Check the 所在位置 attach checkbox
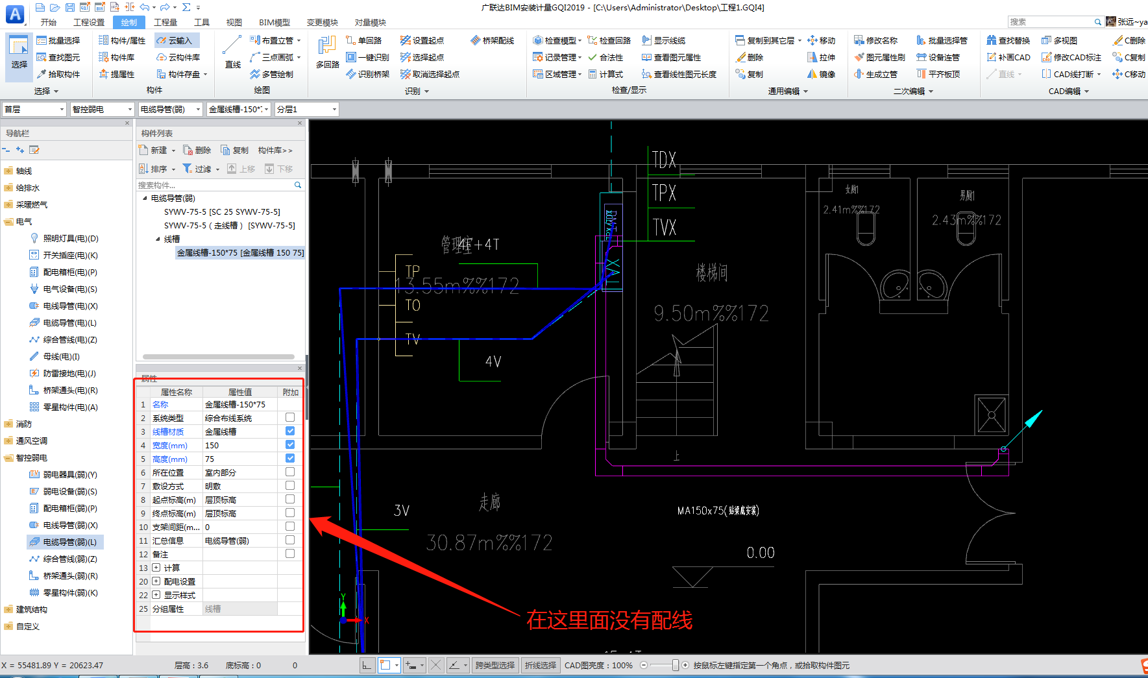Image resolution: width=1148 pixels, height=678 pixels. coord(290,472)
